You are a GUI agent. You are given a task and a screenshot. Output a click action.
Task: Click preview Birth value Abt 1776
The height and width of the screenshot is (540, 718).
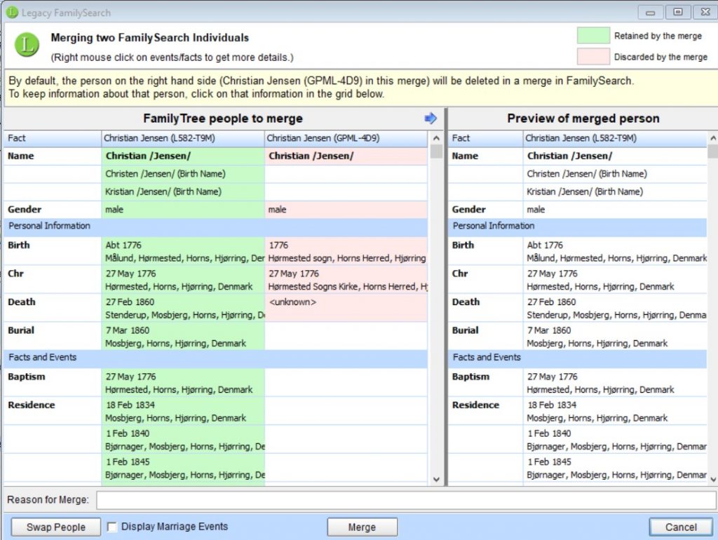615,252
